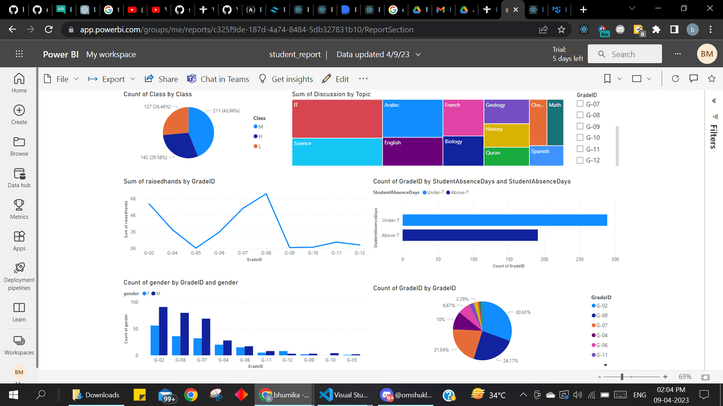The image size is (723, 406).
Task: Select the IT tile in the treemap
Action: (x=337, y=118)
